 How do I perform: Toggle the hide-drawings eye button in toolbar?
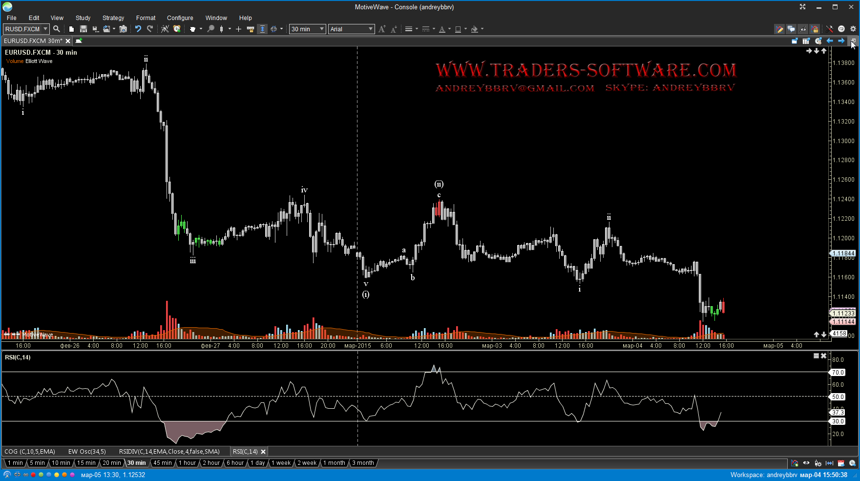803,29
